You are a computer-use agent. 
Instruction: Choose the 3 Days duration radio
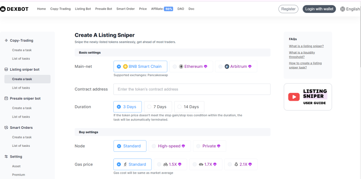119,107
